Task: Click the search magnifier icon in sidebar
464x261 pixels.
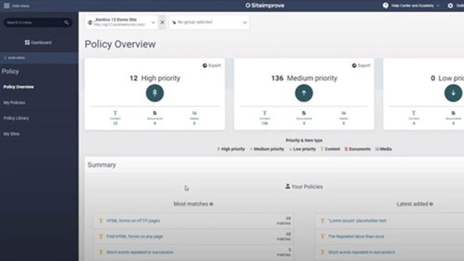Action: click(66, 23)
